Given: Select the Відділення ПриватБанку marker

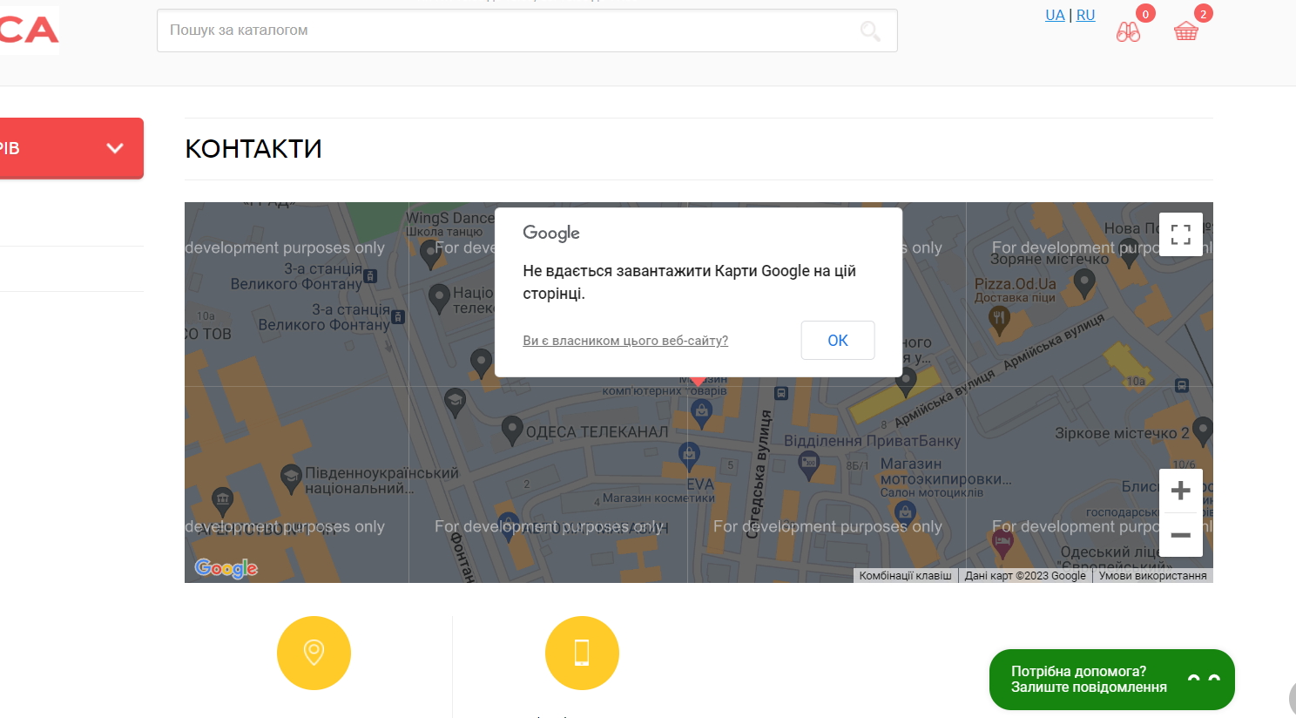Looking at the screenshot, I should click(809, 464).
